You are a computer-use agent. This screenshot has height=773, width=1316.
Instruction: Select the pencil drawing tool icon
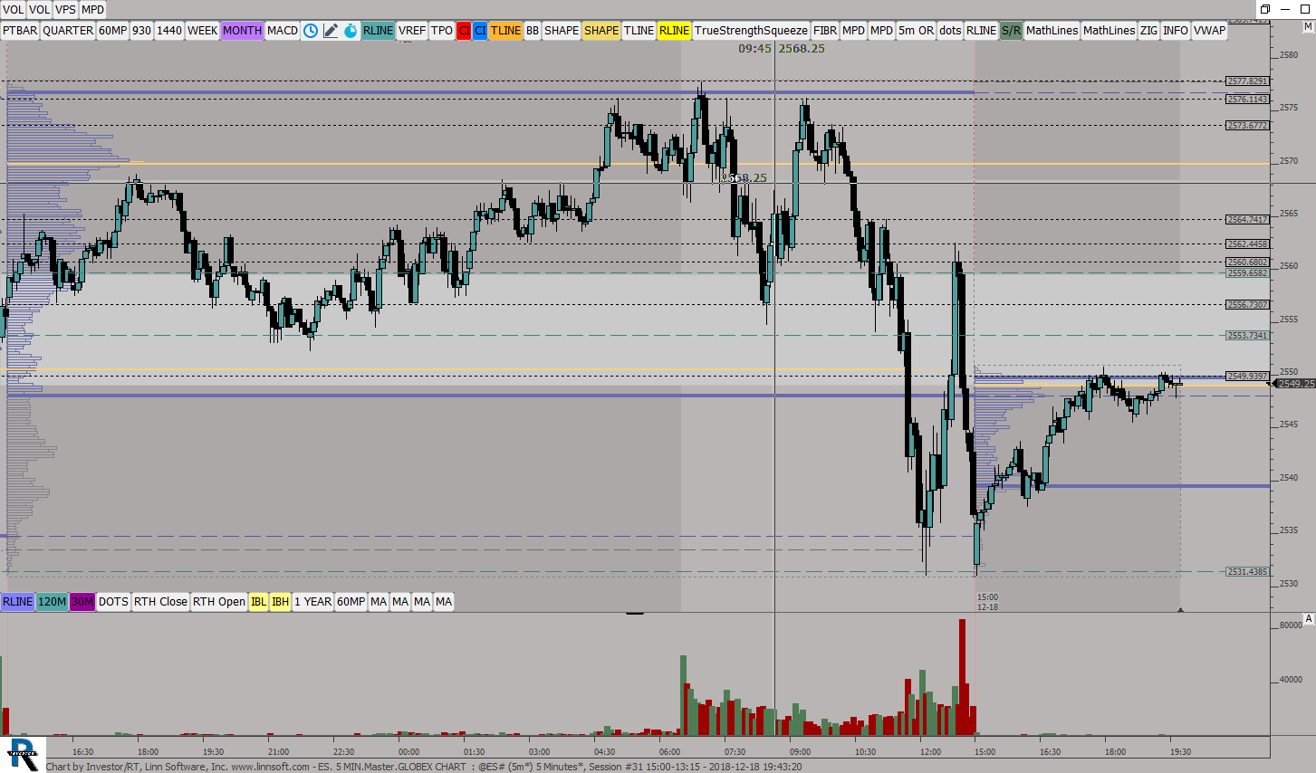tap(331, 31)
